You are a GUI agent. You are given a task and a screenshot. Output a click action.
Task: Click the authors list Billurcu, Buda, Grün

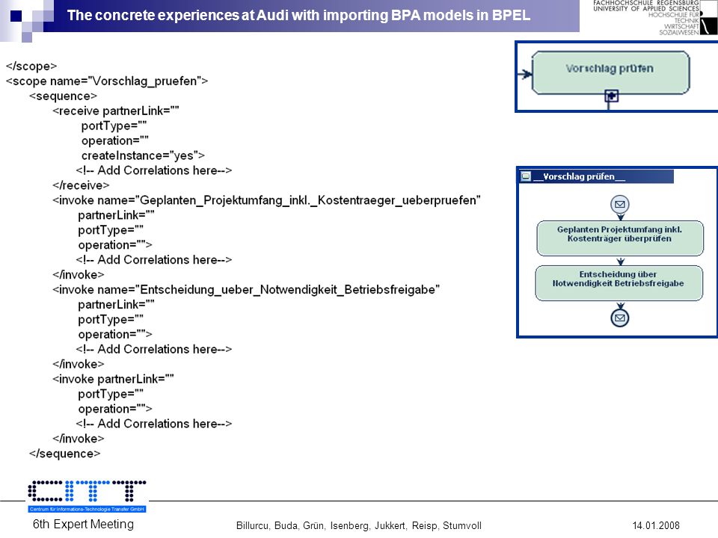pos(358,525)
